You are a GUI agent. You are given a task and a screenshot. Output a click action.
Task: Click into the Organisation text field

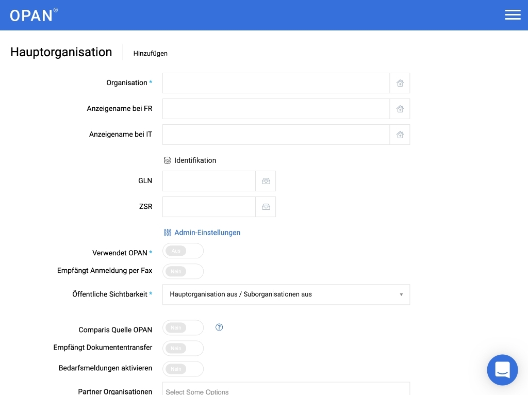[x=276, y=83]
